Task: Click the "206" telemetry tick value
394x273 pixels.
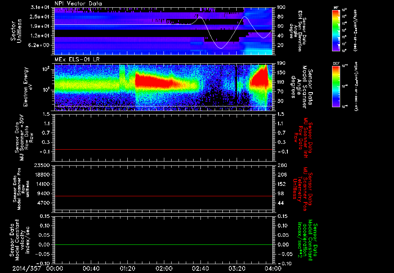Action: tap(281, 175)
